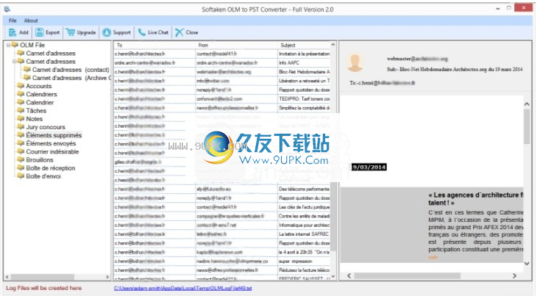
Task: Select email with subject Info AAPC
Action: tap(222, 63)
